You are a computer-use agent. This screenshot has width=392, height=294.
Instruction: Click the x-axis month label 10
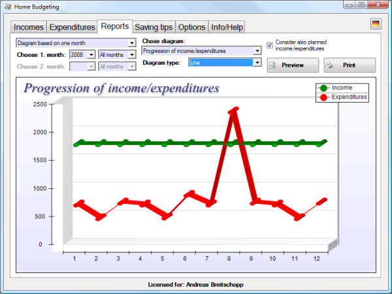pos(272,259)
